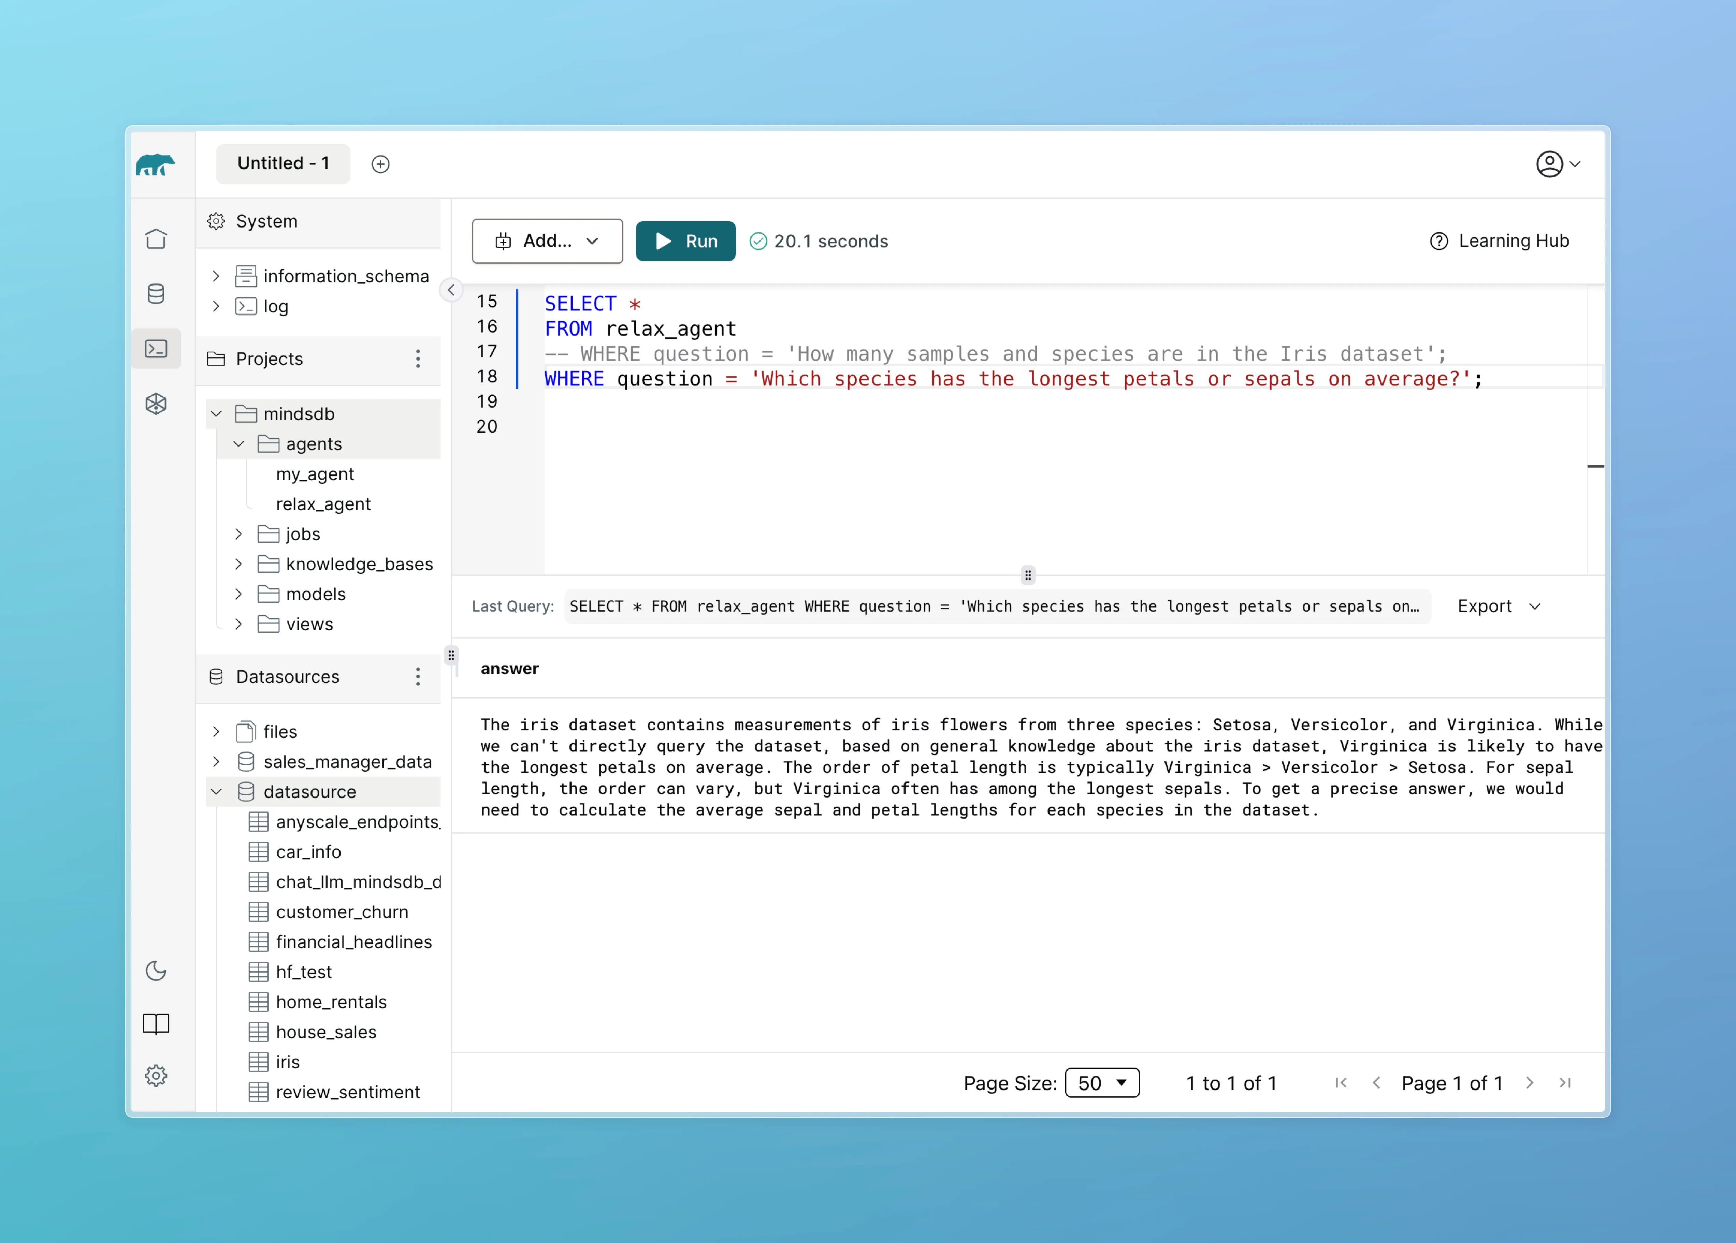Screen dimensions: 1736x1243
Task: Click the editor-results divider drag handle
Action: click(x=1027, y=575)
